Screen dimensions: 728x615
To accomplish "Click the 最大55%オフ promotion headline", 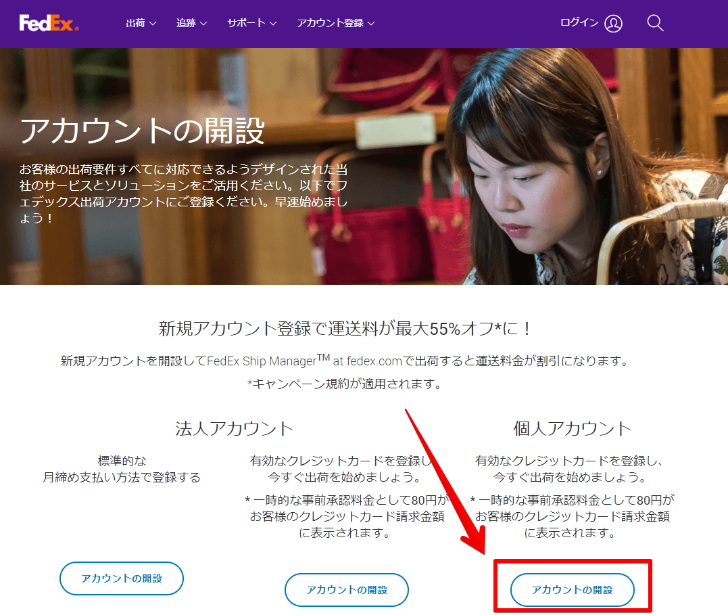I will (345, 329).
